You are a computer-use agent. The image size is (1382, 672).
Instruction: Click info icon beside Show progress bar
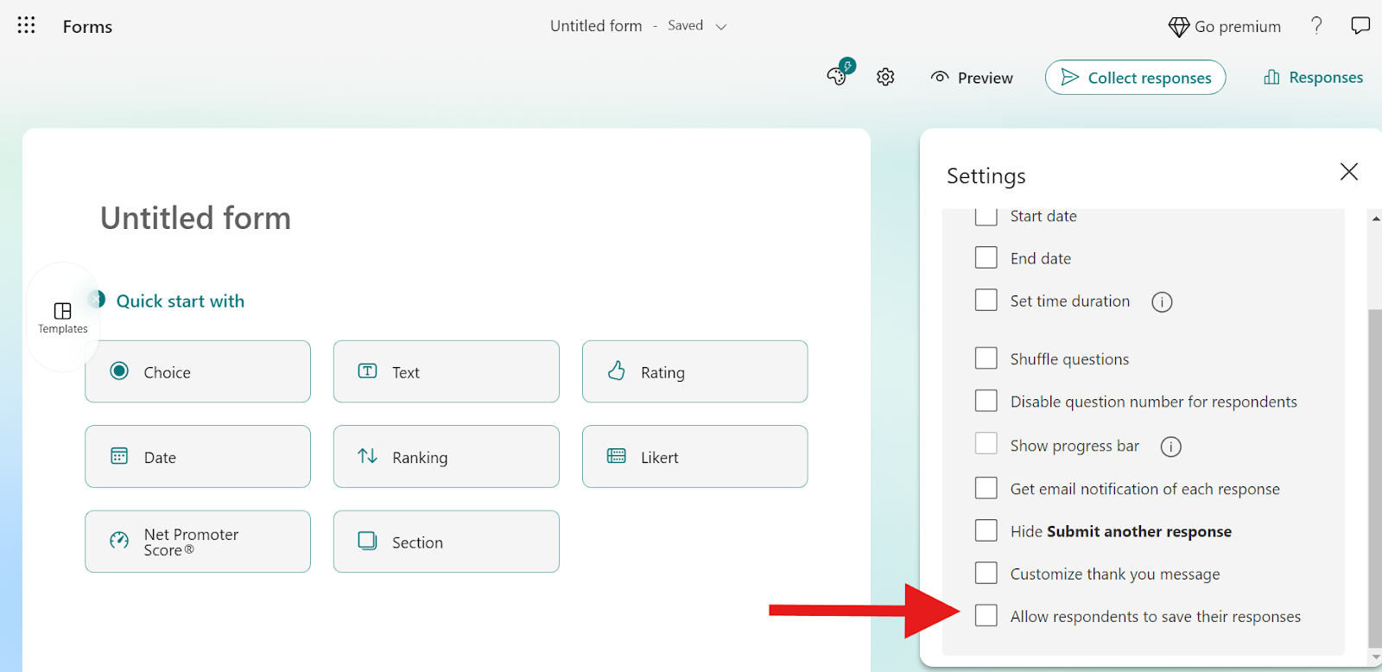[1170, 447]
